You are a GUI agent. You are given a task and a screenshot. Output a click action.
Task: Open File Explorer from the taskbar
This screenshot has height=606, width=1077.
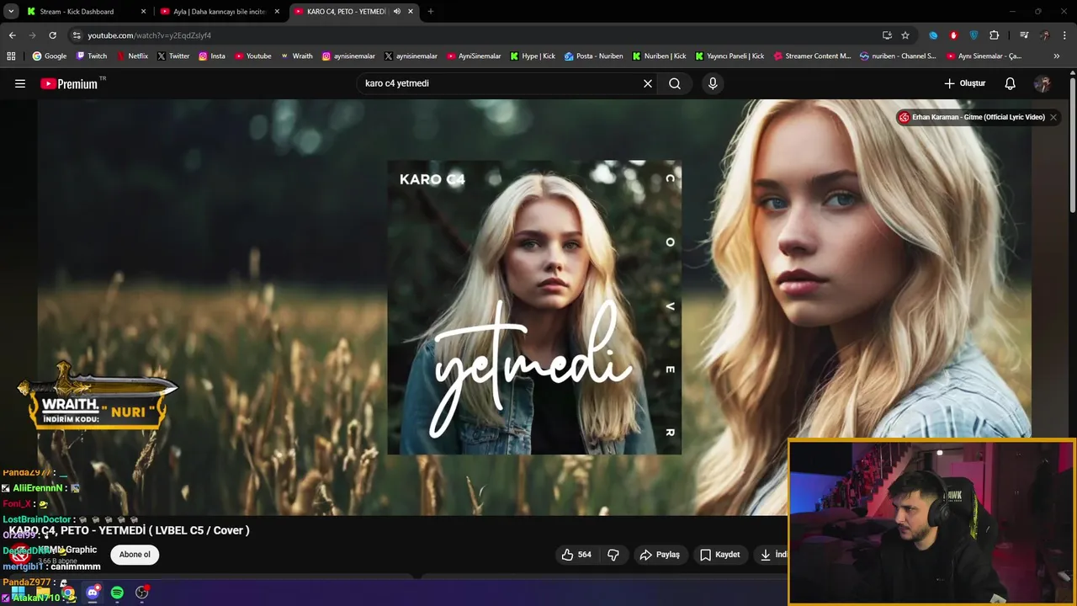click(43, 593)
